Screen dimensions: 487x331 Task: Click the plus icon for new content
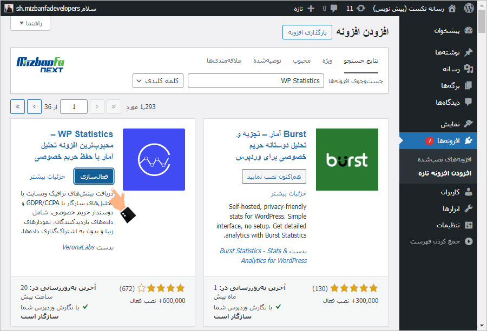tap(311, 8)
